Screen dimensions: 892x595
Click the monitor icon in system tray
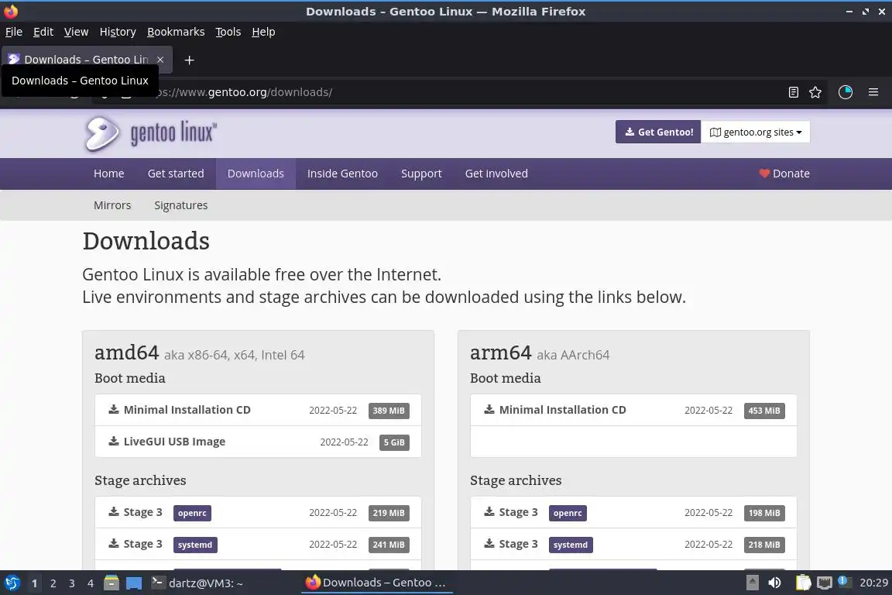825,583
